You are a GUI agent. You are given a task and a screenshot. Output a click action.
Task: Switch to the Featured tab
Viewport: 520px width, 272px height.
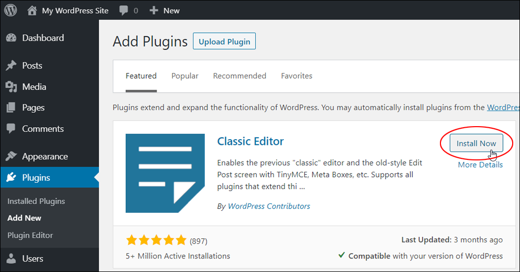point(141,76)
